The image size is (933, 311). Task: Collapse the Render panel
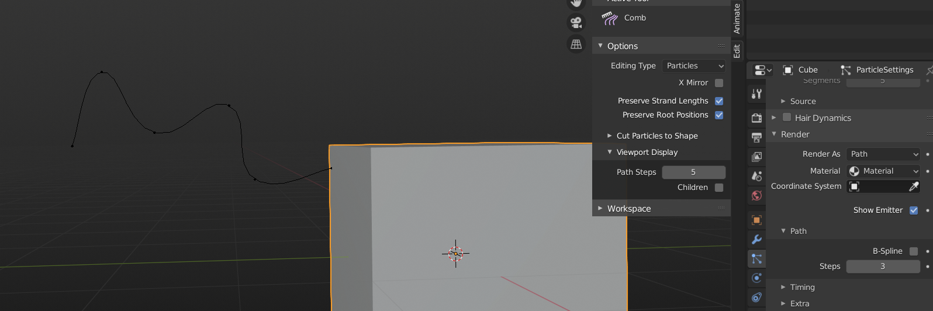pos(774,134)
